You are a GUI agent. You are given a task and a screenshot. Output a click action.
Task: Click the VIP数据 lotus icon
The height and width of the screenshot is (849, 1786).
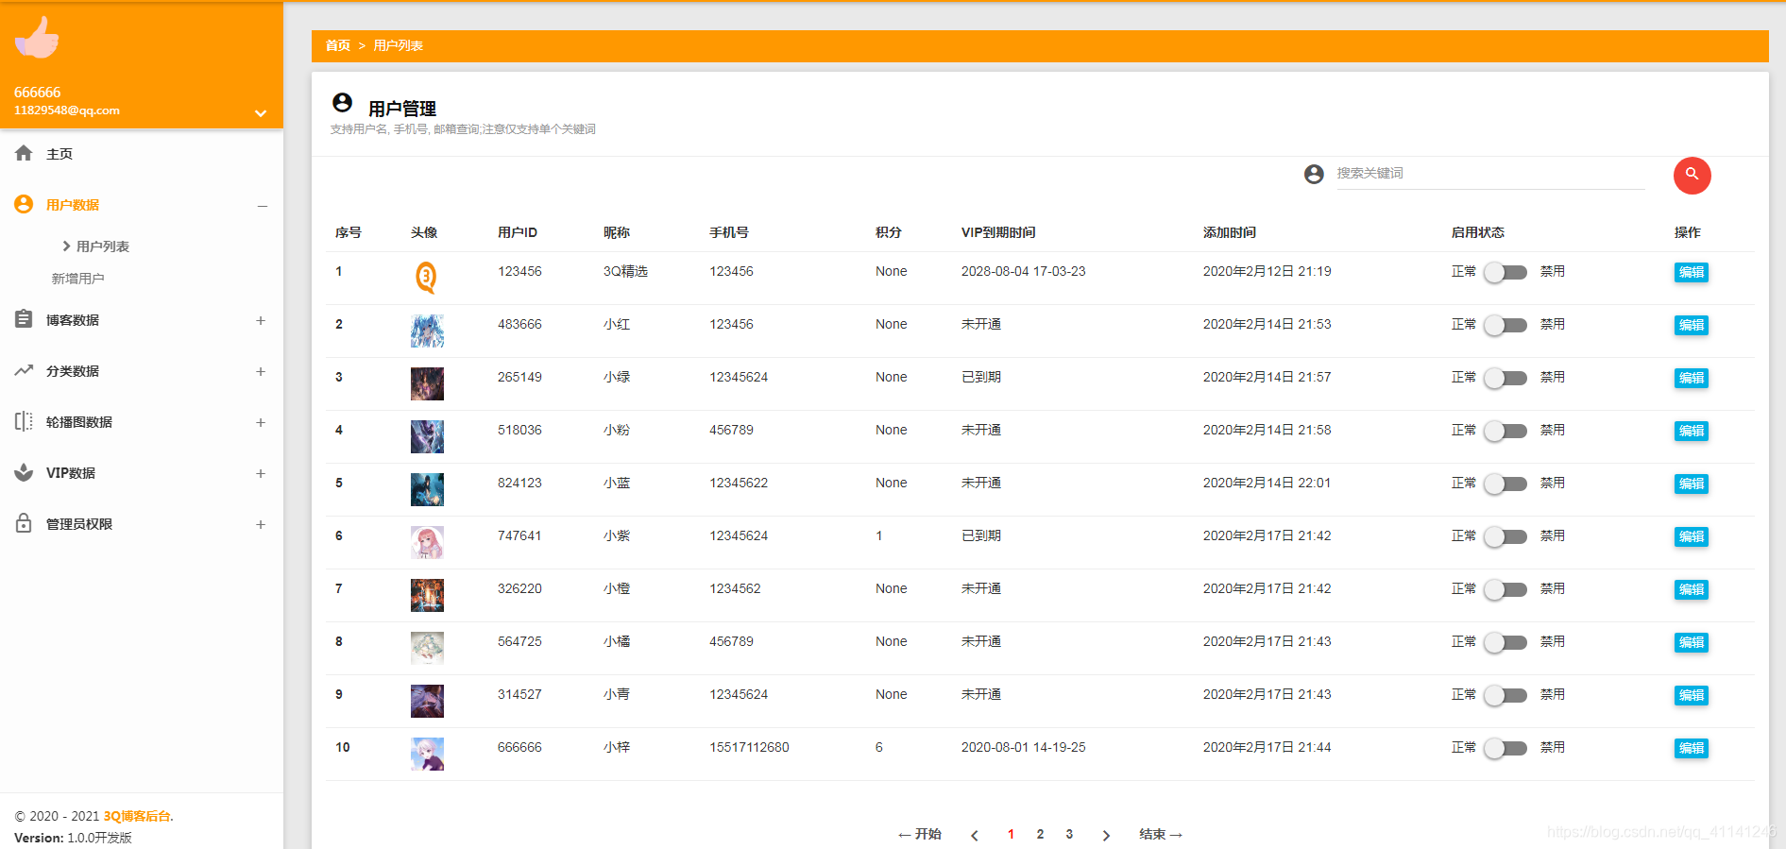pyautogui.click(x=24, y=472)
